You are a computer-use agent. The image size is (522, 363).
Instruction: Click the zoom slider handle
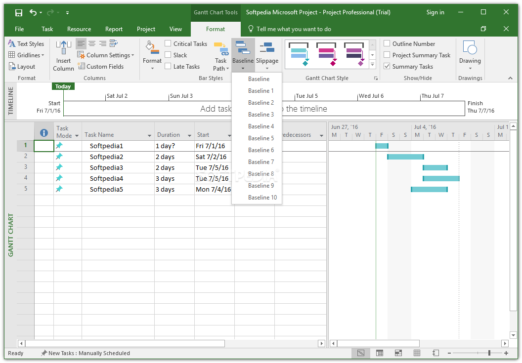(x=489, y=353)
